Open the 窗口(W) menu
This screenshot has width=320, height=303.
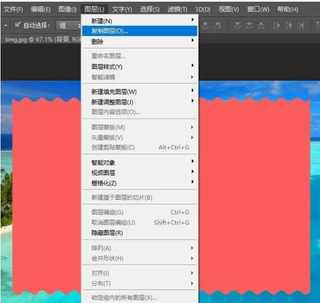[258, 9]
